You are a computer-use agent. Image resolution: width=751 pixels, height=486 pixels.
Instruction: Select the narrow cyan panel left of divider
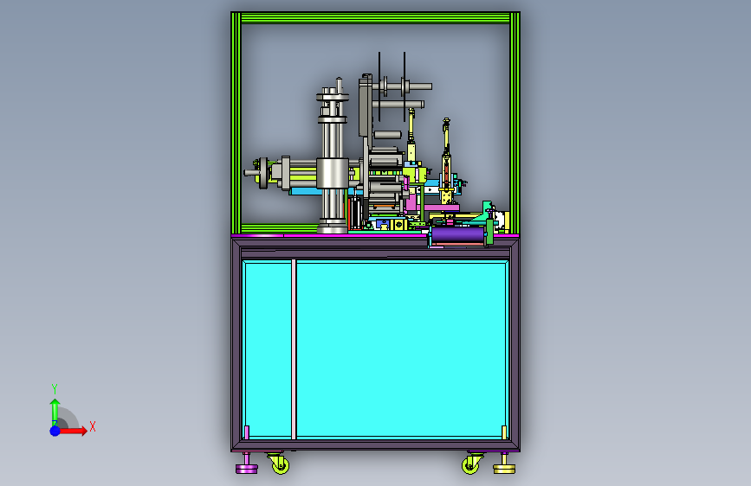pyautogui.click(x=269, y=349)
